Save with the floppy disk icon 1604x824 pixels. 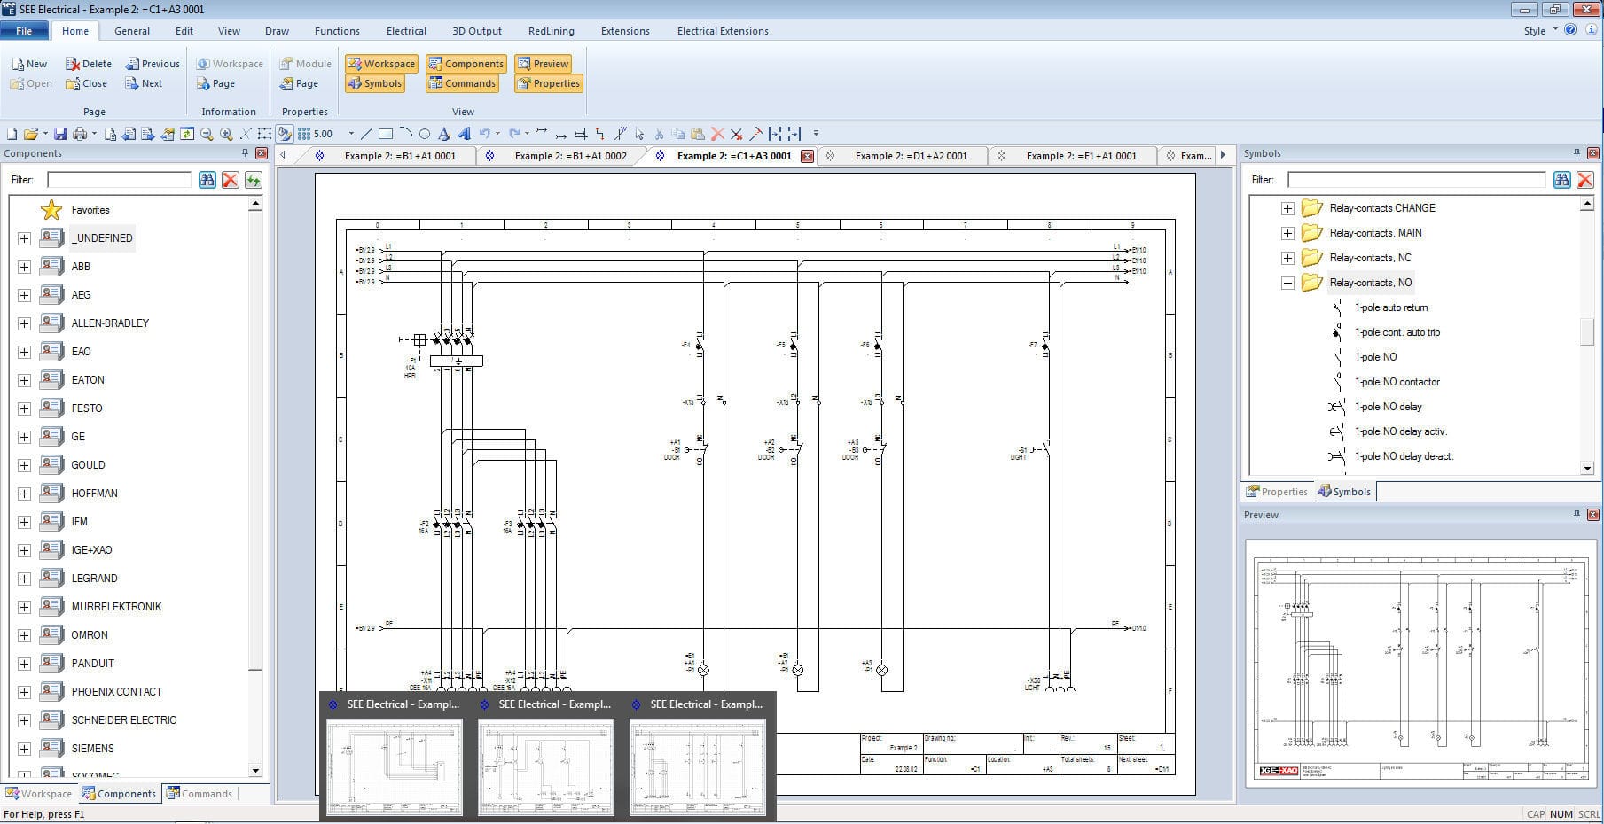[x=60, y=134]
